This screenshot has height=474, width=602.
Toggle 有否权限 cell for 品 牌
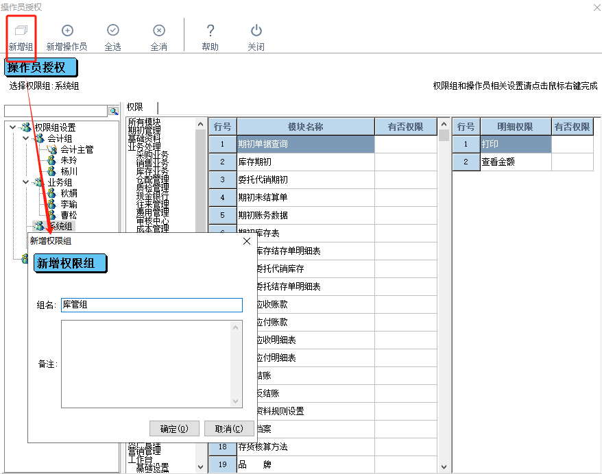tap(406, 464)
